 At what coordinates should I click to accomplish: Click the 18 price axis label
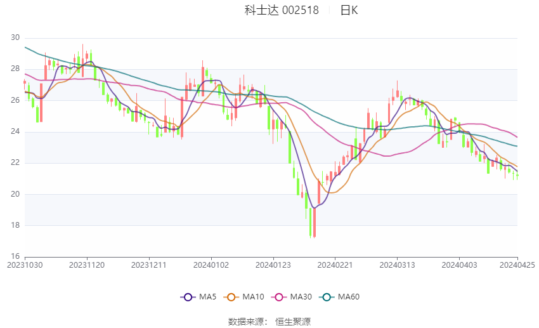[15, 225]
